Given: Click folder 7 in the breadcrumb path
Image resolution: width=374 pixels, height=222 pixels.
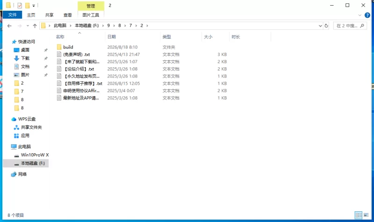Looking at the screenshot, I should click(x=130, y=26).
